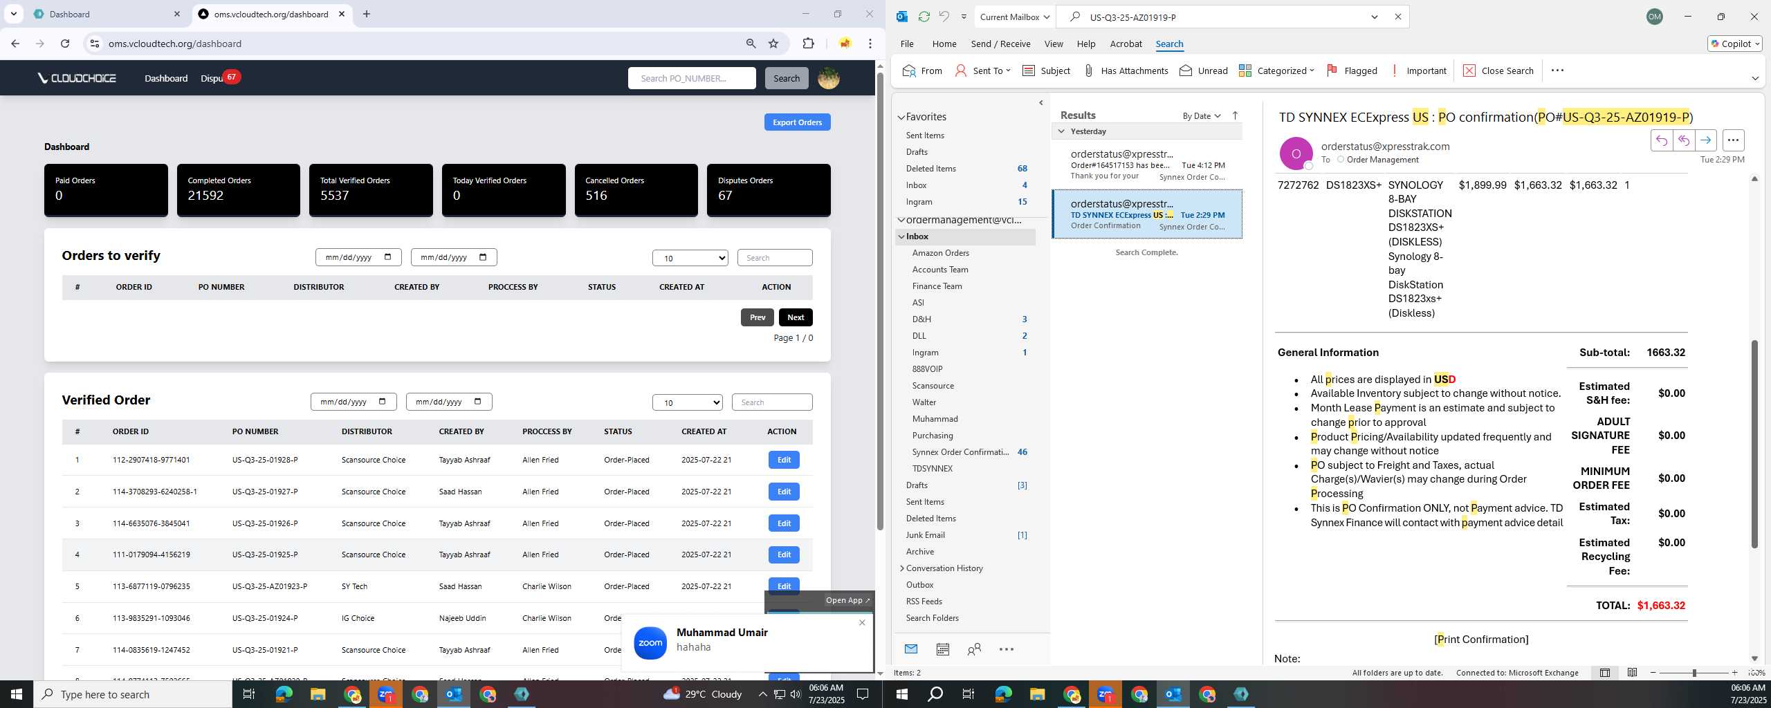Image resolution: width=1771 pixels, height=708 pixels.
Task: Open Verified Order page-size dropdown
Action: click(x=688, y=402)
